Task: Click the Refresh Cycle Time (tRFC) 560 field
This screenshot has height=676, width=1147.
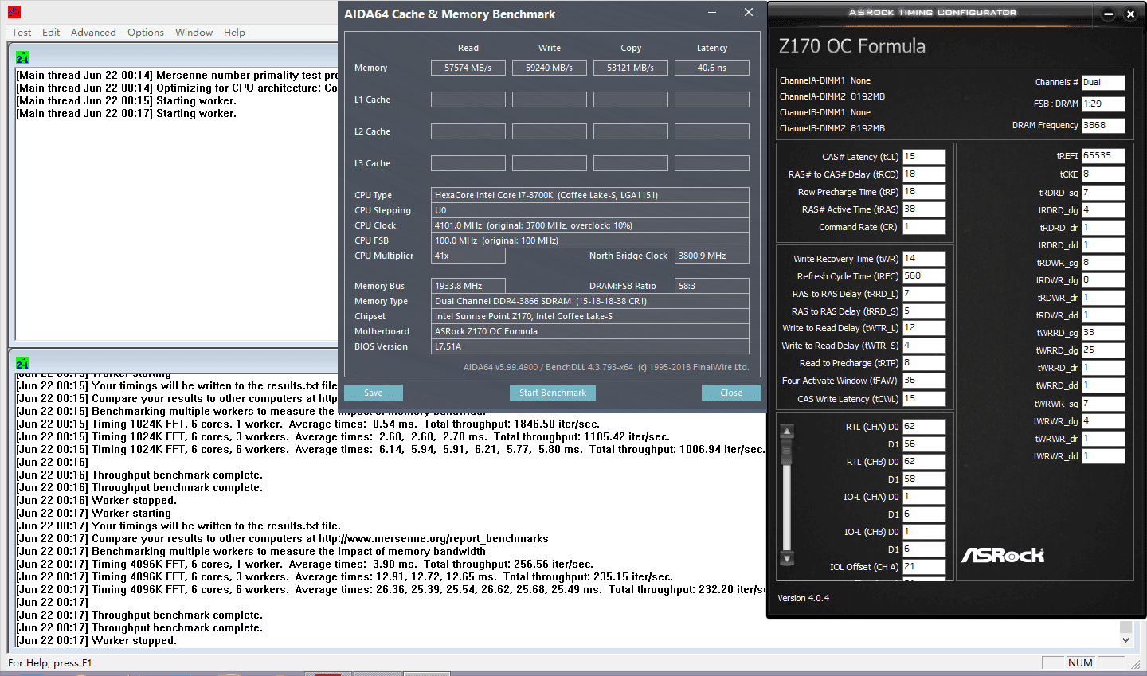Action: 924,276
